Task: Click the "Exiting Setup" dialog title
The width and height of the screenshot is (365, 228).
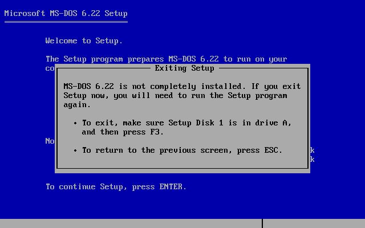Action: point(184,68)
